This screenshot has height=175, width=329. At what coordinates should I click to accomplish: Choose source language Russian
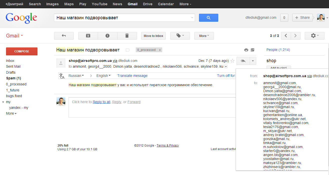(76, 76)
